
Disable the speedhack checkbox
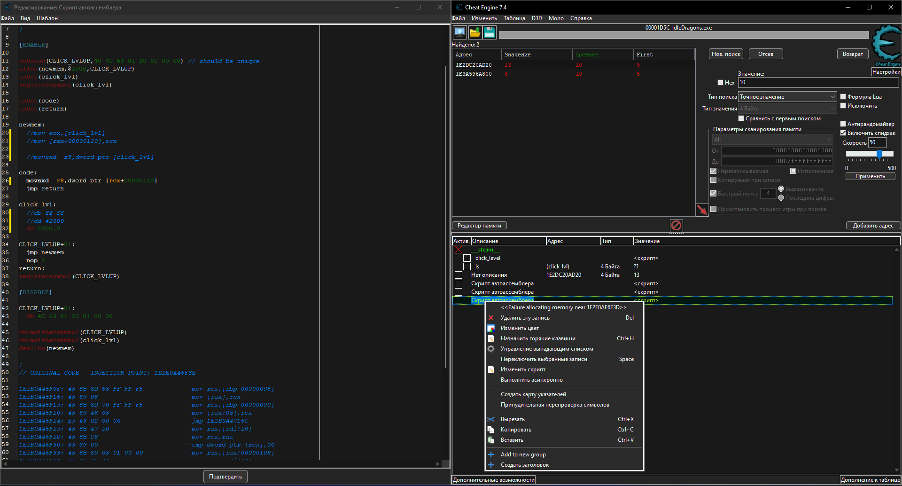[x=843, y=133]
